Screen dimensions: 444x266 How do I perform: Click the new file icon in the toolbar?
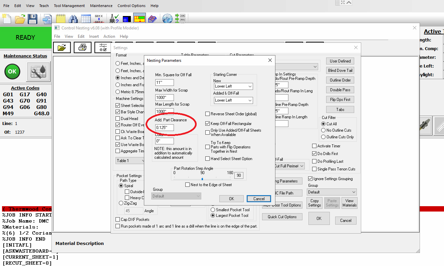pyautogui.click(x=7, y=19)
